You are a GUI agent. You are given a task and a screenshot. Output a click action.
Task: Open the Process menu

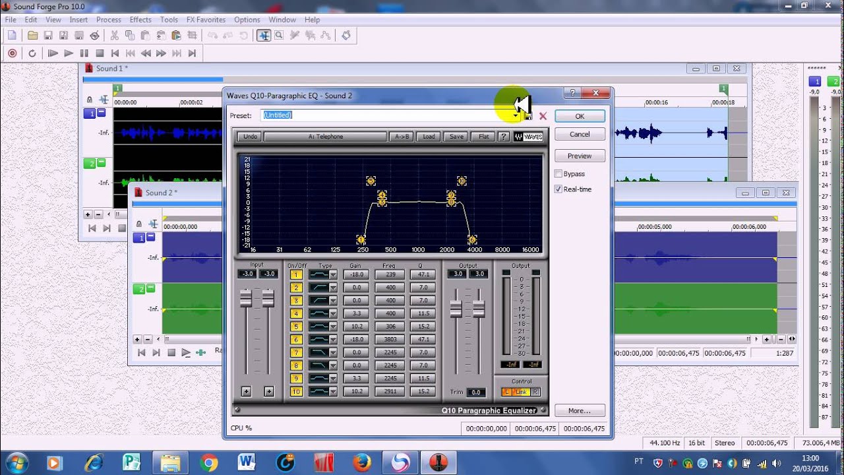(x=109, y=20)
